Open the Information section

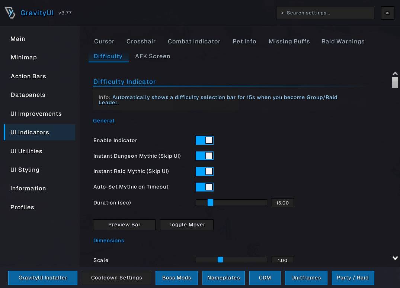[x=39, y=189]
